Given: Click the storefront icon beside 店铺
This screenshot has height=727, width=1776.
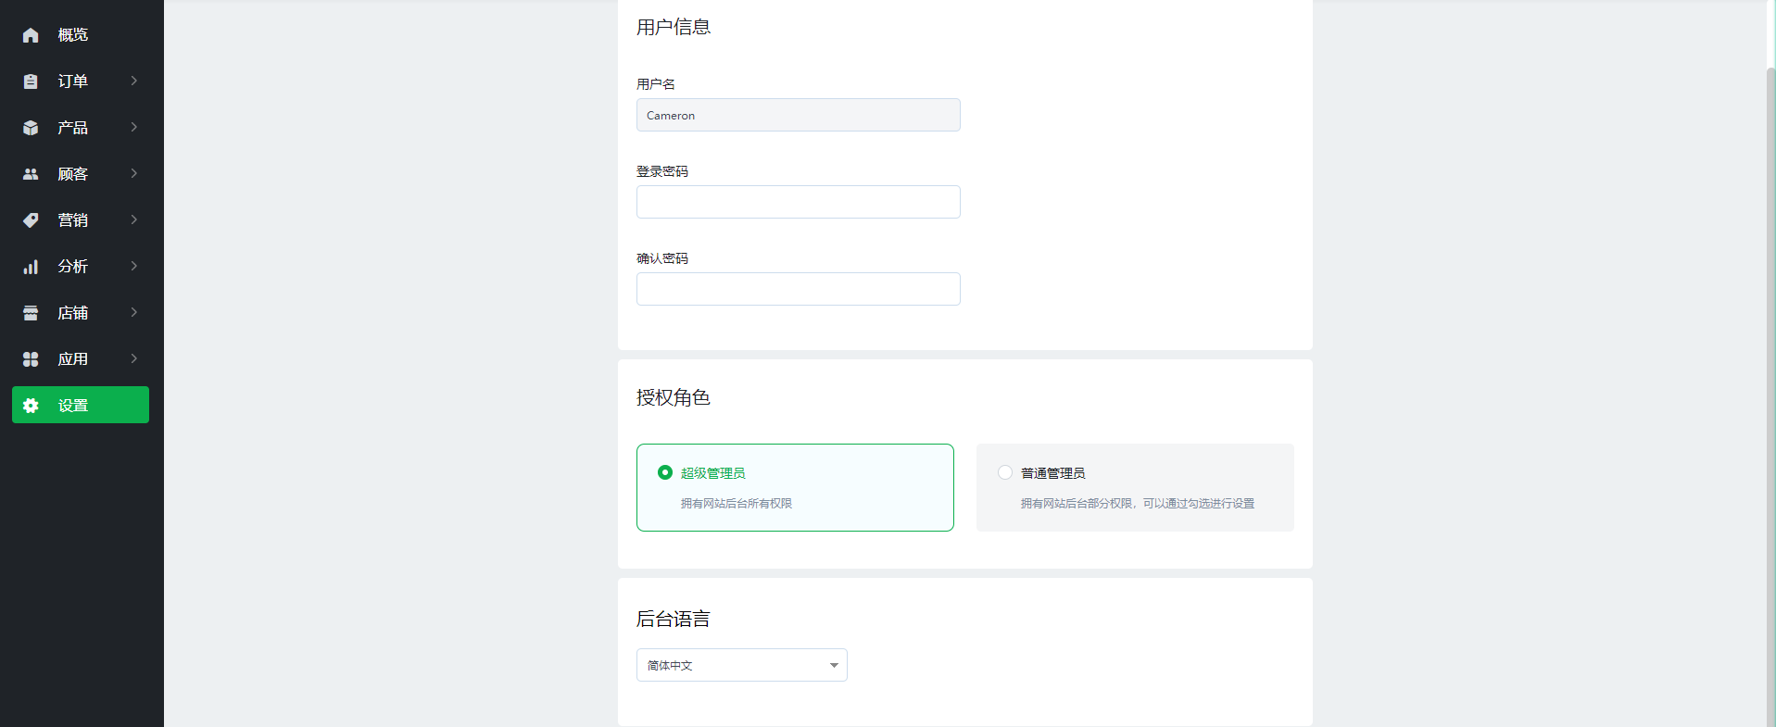Looking at the screenshot, I should point(31,313).
